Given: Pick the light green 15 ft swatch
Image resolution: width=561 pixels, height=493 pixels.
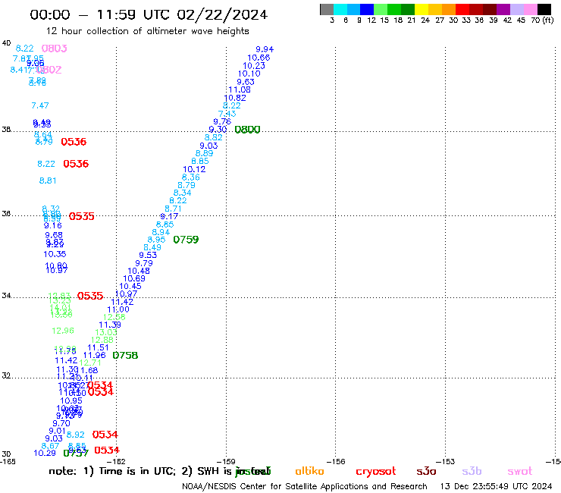Looking at the screenshot, I should (381, 9).
